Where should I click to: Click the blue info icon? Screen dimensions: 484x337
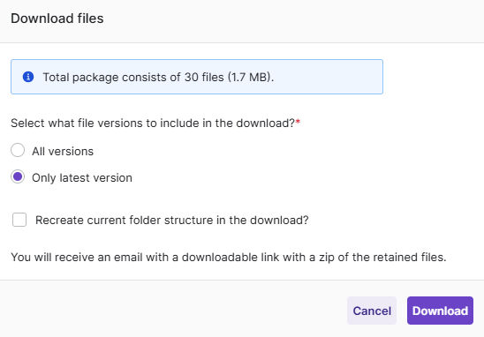28,77
